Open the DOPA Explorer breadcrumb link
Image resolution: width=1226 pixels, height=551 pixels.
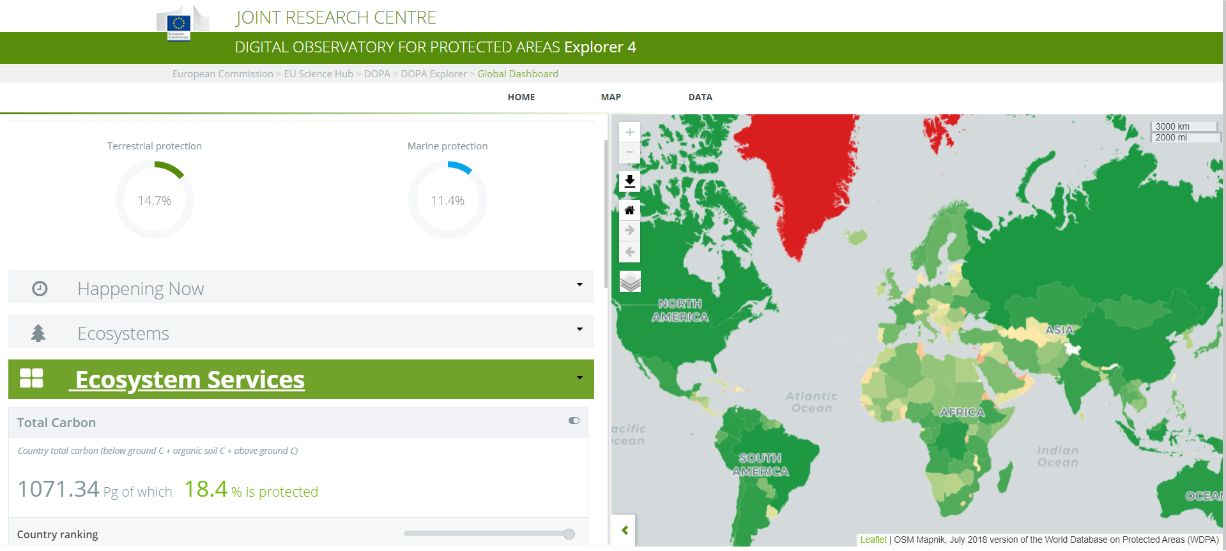tap(434, 74)
